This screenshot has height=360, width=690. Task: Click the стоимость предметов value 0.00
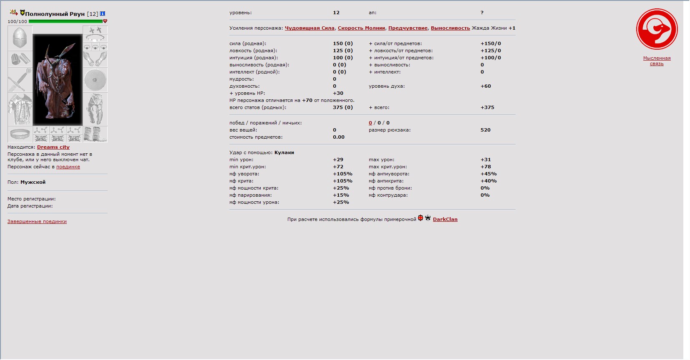pyautogui.click(x=339, y=137)
